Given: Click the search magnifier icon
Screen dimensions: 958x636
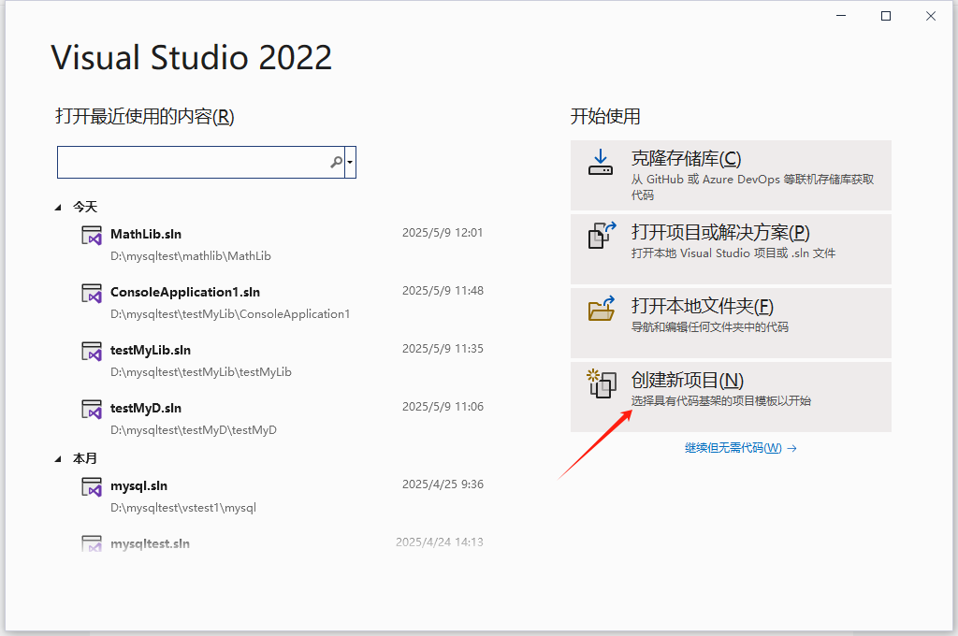Looking at the screenshot, I should coord(336,163).
